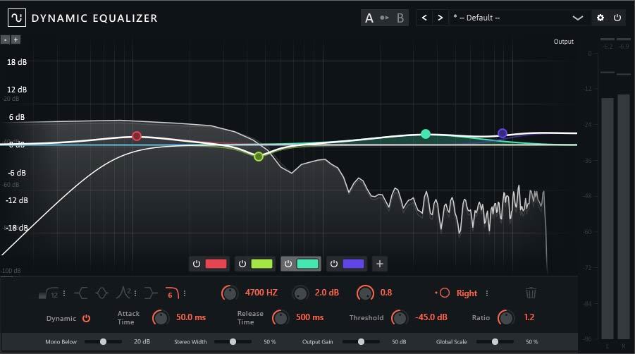Click the 50.0 ms attack value
Screen dimensions: 635x354
pyautogui.click(x=191, y=317)
